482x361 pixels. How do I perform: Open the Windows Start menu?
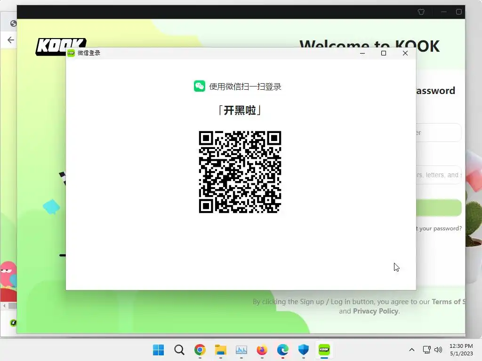(158, 350)
